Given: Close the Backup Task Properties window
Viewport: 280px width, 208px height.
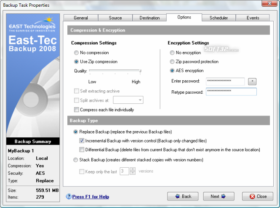Looking at the screenshot, I should [269, 3].
